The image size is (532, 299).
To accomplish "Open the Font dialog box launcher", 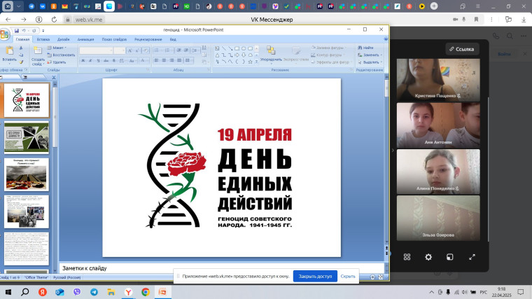I will click(x=148, y=69).
